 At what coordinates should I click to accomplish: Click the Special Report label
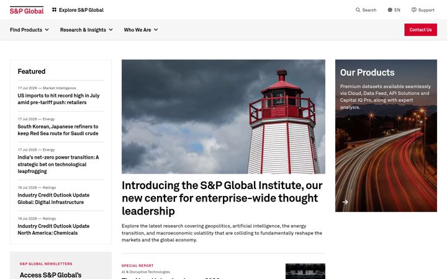coord(137,265)
